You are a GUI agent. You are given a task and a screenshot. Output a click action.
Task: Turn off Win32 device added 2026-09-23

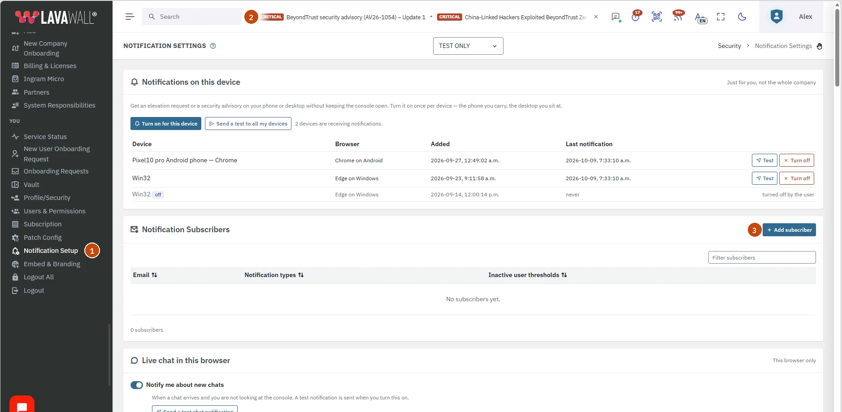pyautogui.click(x=797, y=178)
